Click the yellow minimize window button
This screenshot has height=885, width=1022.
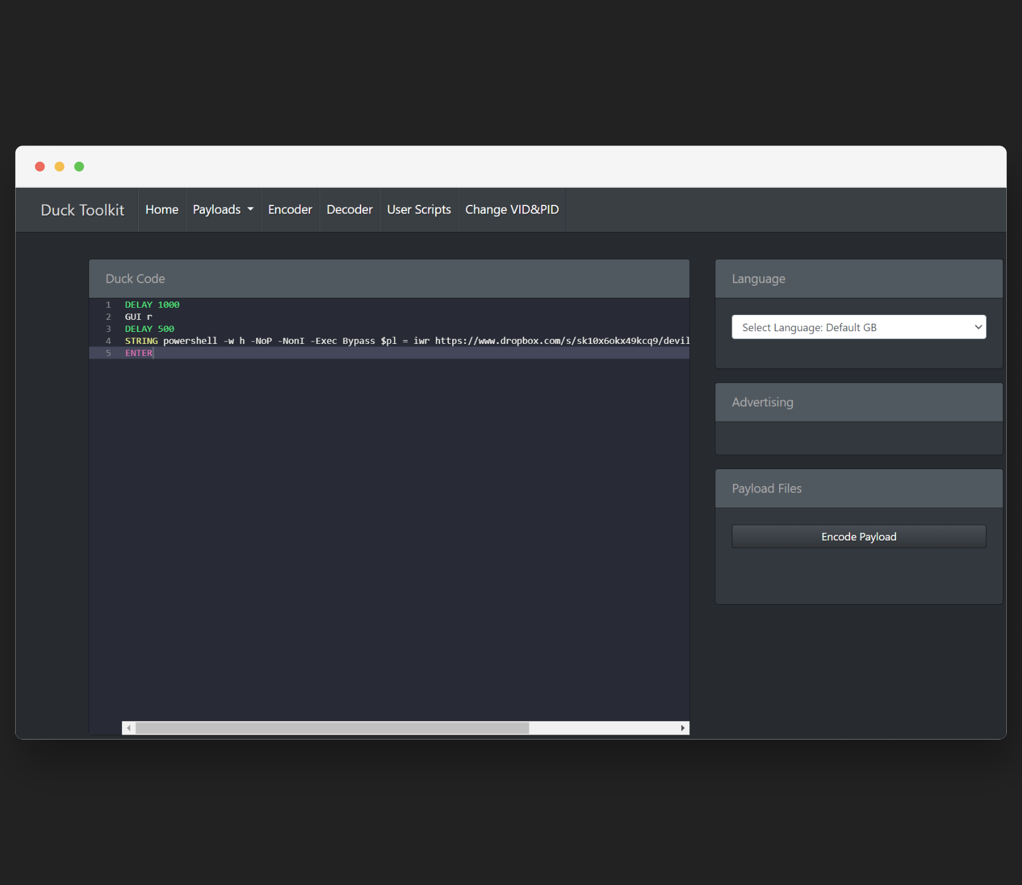59,166
